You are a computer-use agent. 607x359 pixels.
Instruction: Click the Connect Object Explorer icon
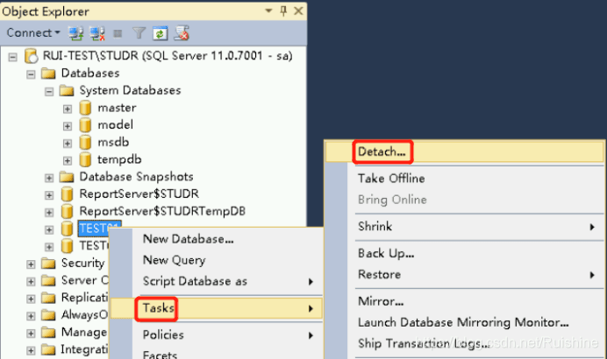coord(75,33)
